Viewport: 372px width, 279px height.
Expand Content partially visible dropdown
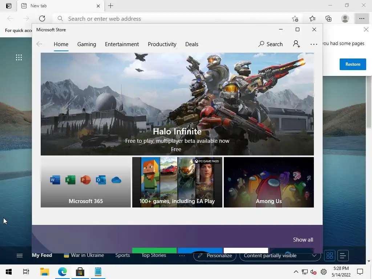280,255
